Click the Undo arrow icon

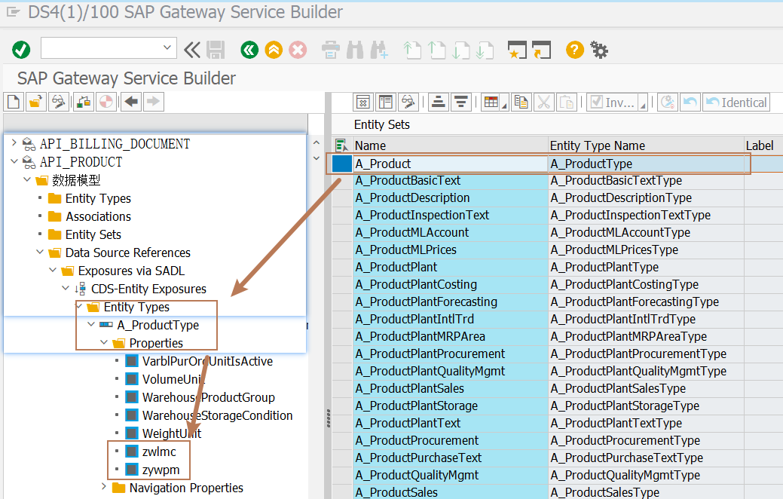tap(690, 103)
